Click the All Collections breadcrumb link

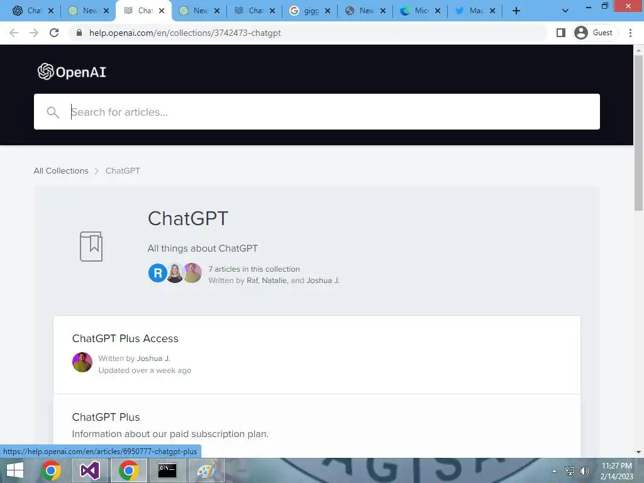tap(61, 171)
